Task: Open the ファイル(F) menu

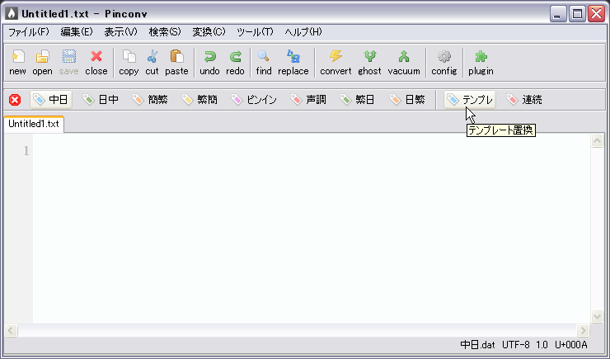Action: 29,32
